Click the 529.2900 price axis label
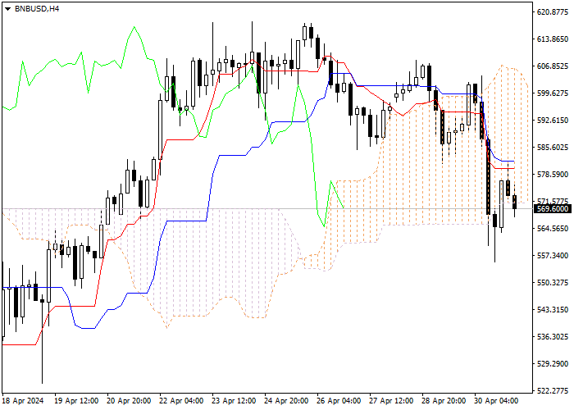The width and height of the screenshot is (574, 410). (553, 364)
